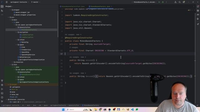Screen dimensions: 200x112
Task: Open CrewService class in tree
Action: click(x=26, y=50)
